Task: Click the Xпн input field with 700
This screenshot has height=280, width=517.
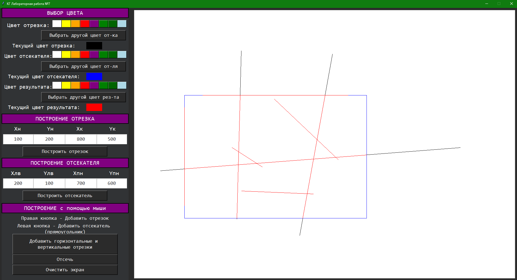Action: [x=81, y=183]
